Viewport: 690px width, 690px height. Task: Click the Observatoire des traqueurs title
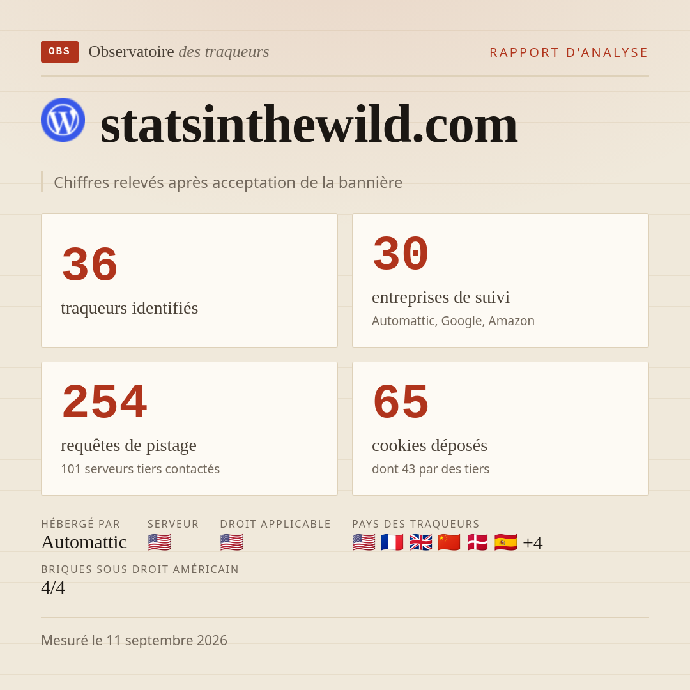(x=179, y=52)
